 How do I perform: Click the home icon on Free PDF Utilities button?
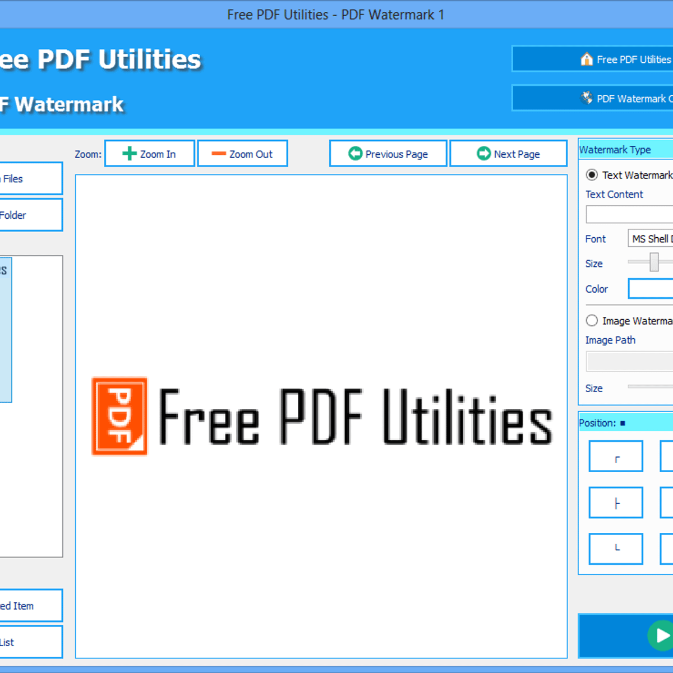(587, 58)
